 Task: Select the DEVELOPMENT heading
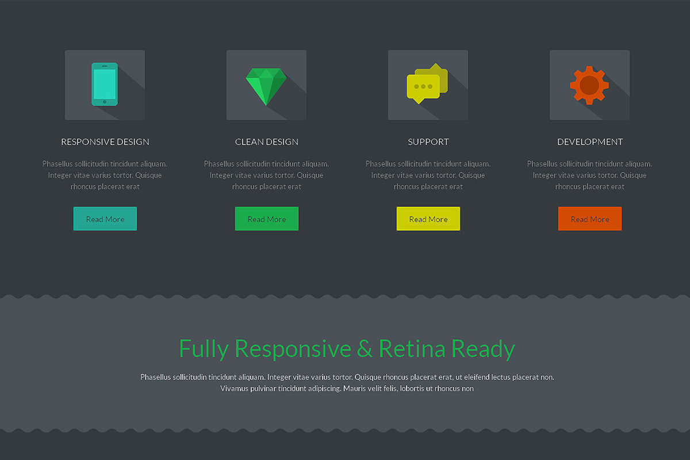590,142
